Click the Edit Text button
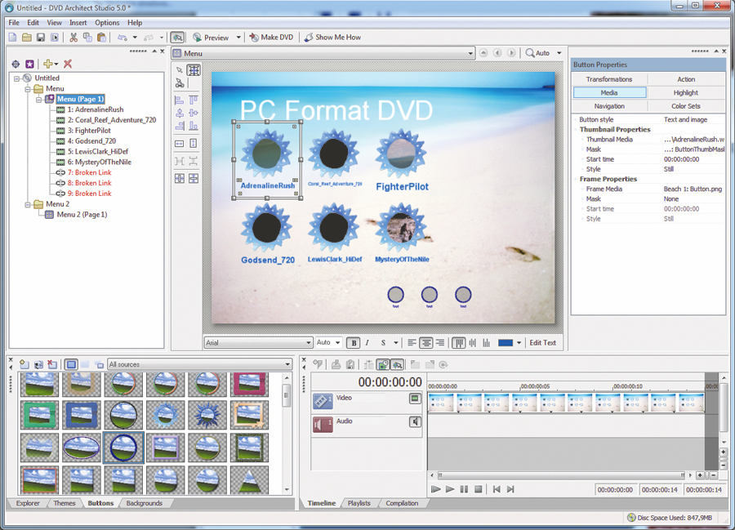 click(x=542, y=343)
